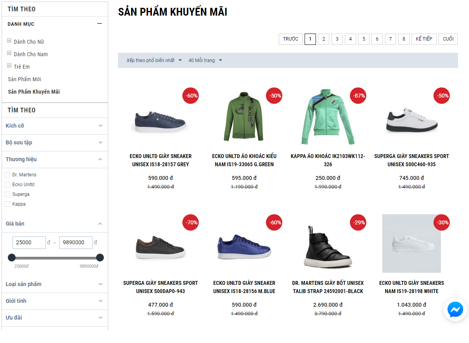Click the KẾ TIẾP pagination button

coord(424,39)
